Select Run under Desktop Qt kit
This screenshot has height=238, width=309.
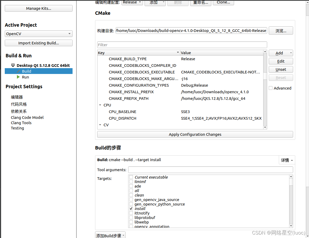point(25,77)
